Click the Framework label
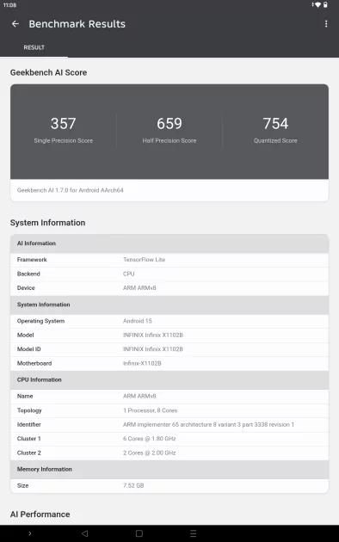This screenshot has height=542, width=339. (x=32, y=260)
